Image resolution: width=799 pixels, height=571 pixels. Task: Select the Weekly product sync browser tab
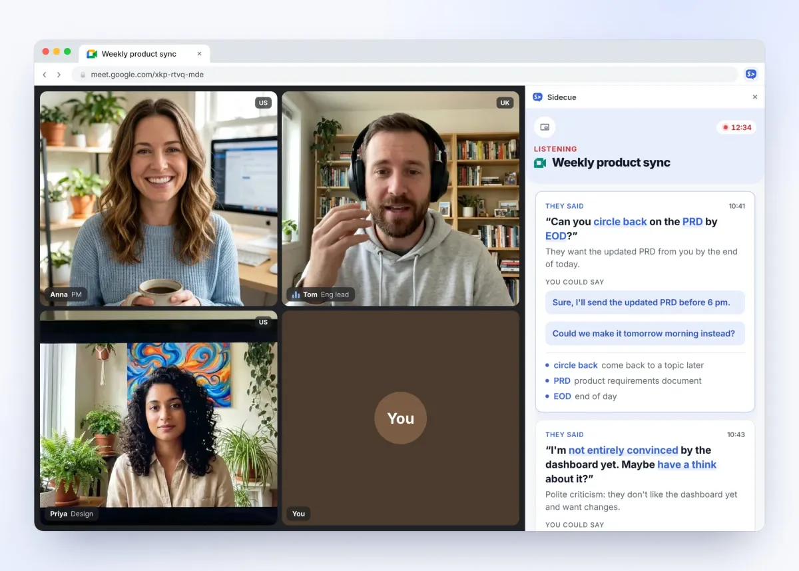[144, 54]
